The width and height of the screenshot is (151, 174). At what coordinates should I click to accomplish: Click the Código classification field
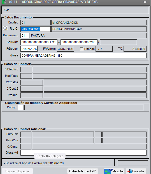tap(21, 108)
